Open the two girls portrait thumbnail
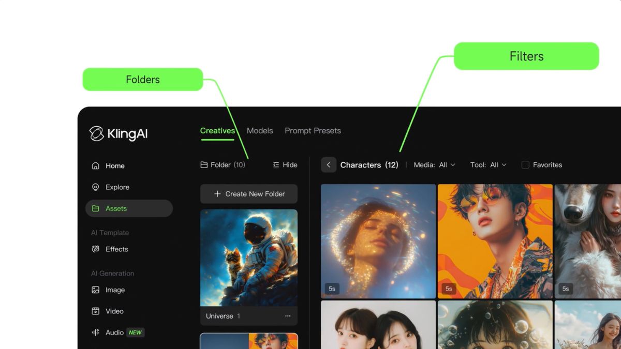The image size is (621, 349). point(378,325)
